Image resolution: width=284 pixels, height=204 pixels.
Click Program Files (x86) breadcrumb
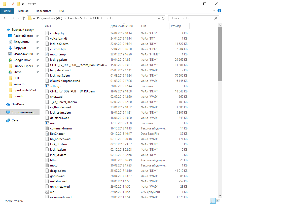coord(49,18)
